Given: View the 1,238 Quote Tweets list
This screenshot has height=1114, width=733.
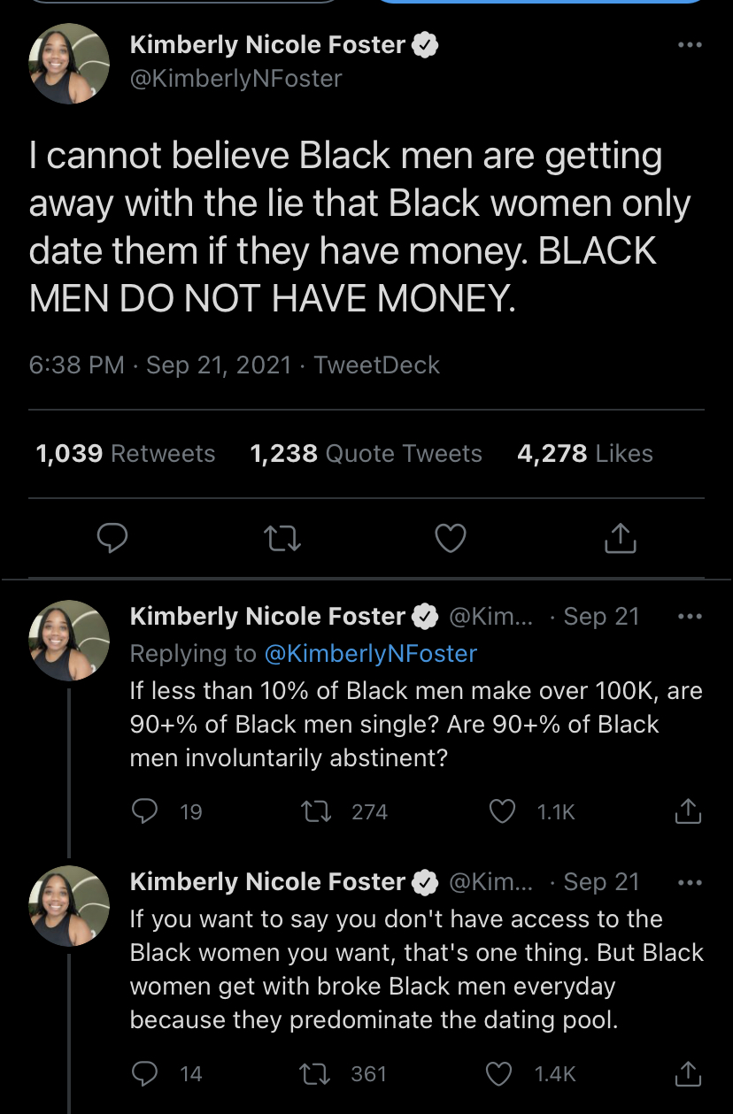Looking at the screenshot, I should click(x=366, y=453).
